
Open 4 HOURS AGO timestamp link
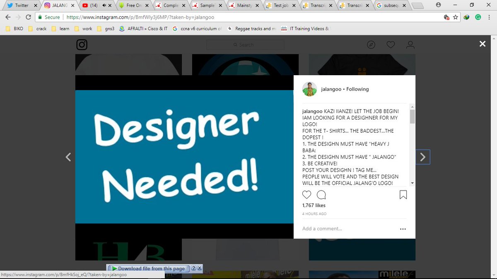[x=314, y=214]
